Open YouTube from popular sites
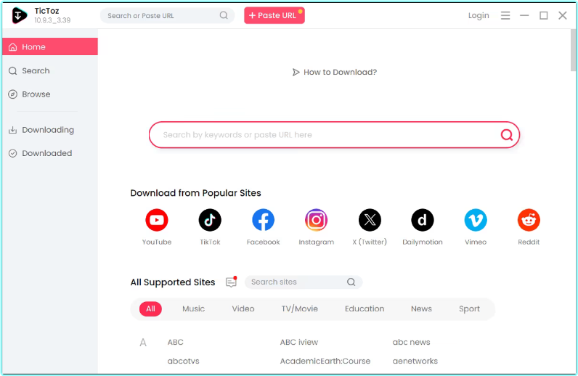This screenshot has height=376, width=578. pos(156,220)
